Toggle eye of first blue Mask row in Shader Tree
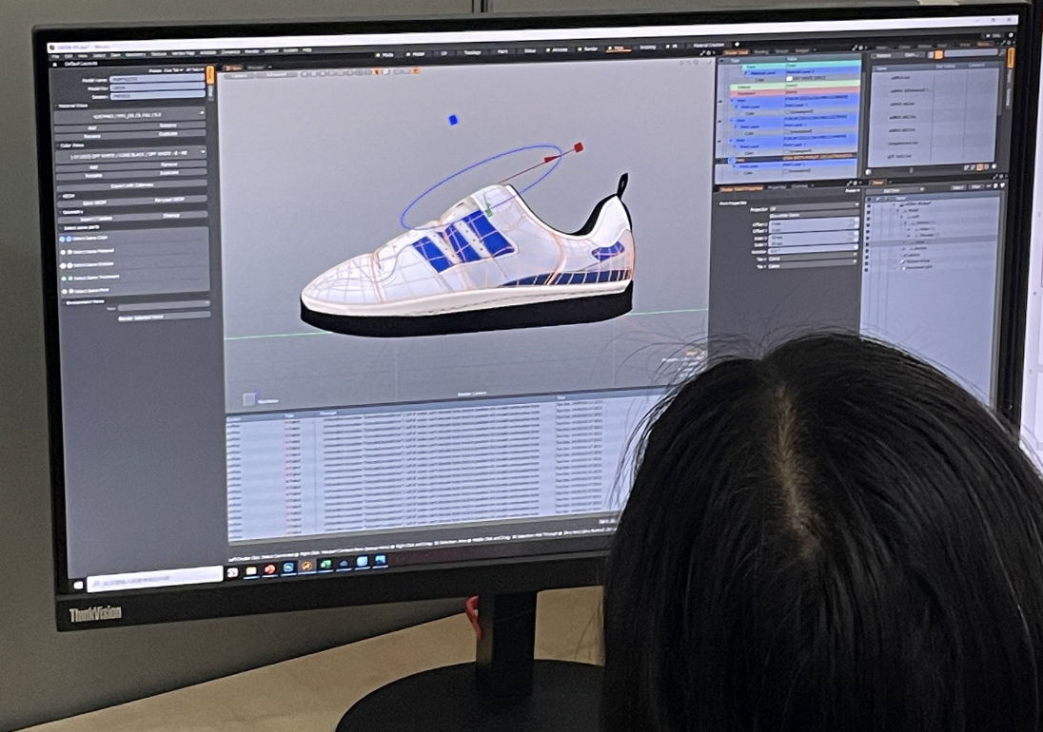This screenshot has width=1043, height=732. (x=719, y=101)
